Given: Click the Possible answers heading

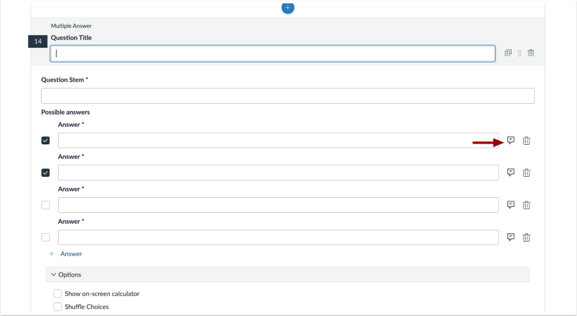Looking at the screenshot, I should click(x=65, y=112).
